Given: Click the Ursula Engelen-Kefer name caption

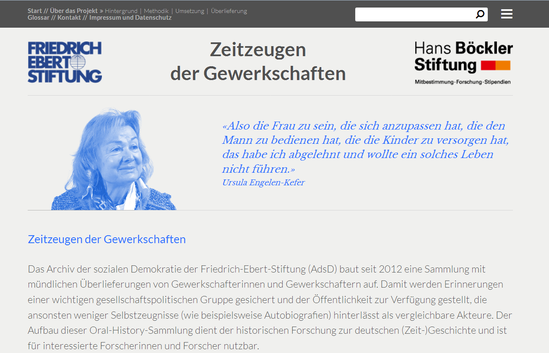Looking at the screenshot, I should pos(263,182).
